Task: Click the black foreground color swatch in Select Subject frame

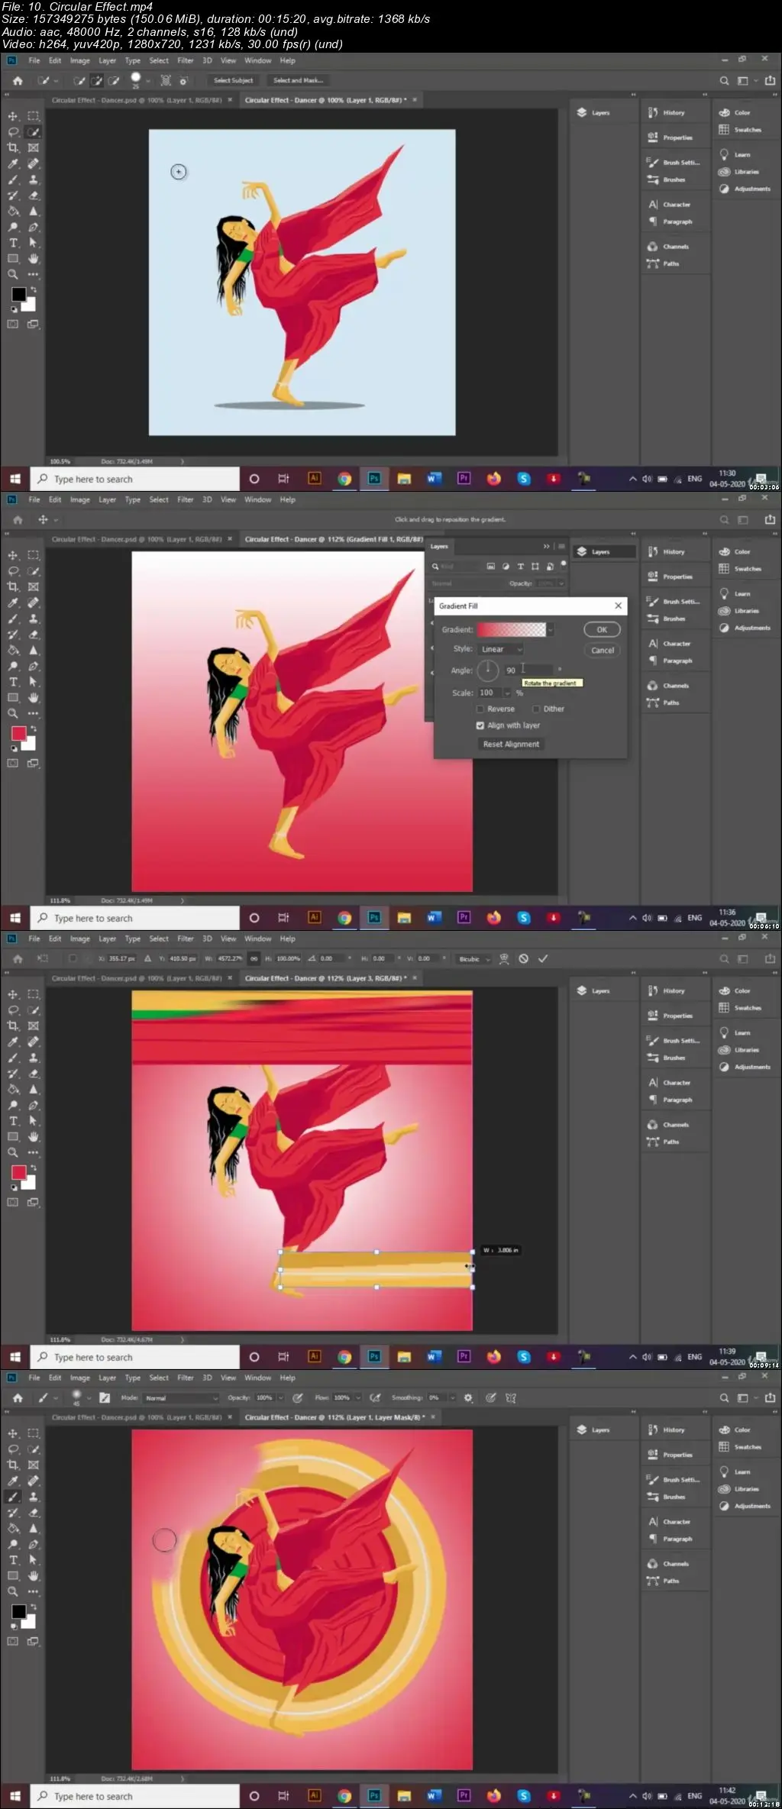Action: tap(18, 295)
